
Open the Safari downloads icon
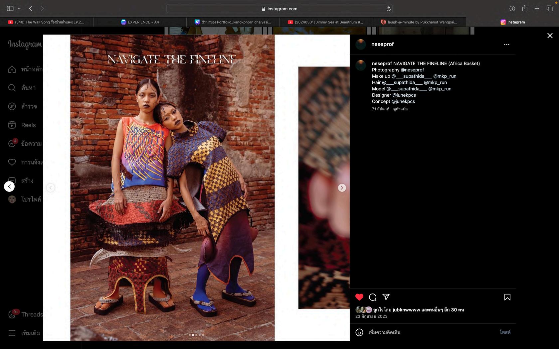pos(512,9)
